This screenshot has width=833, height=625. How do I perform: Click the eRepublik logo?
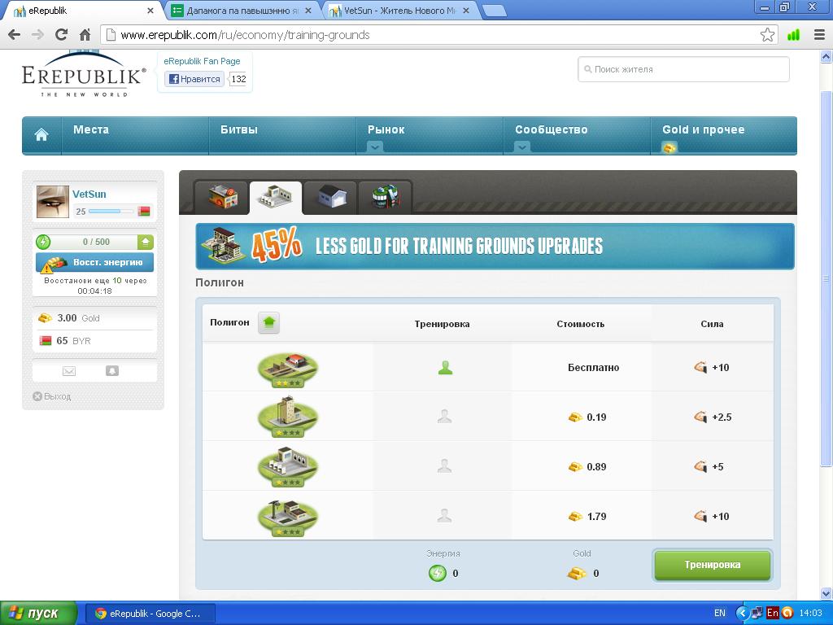point(84,75)
